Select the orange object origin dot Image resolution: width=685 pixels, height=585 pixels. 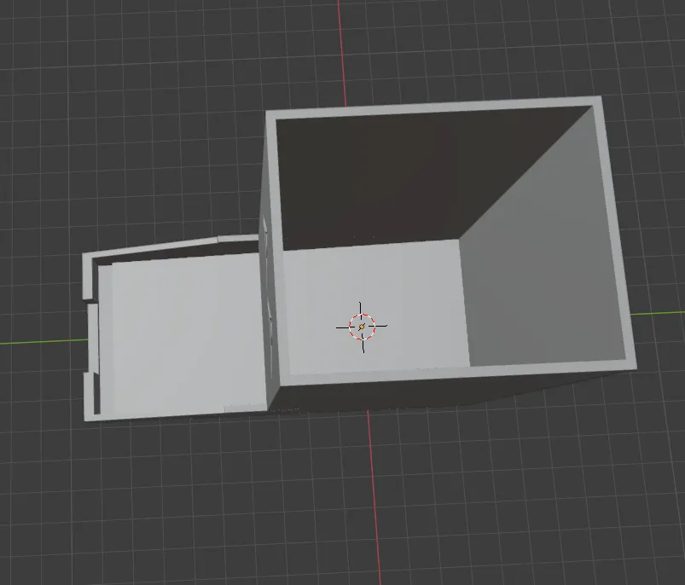(362, 327)
